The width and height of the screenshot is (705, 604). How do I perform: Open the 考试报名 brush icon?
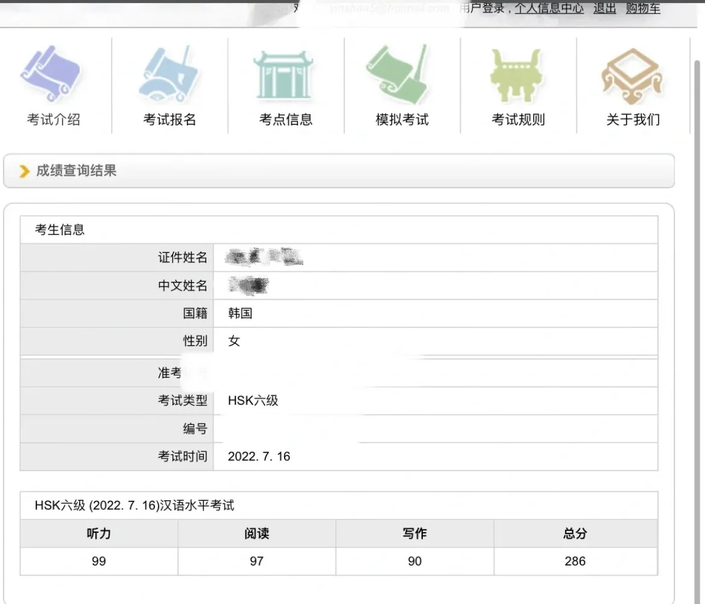[169, 74]
